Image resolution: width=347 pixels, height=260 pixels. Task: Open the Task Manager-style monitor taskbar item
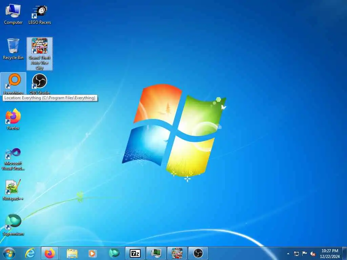pyautogui.click(x=156, y=253)
